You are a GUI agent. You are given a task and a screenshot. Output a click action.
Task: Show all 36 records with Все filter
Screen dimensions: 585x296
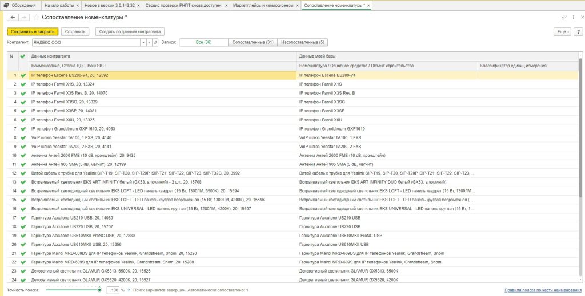tap(203, 42)
